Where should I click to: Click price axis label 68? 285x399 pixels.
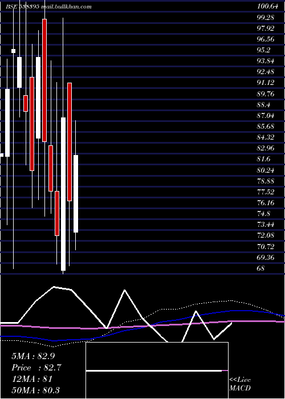(261, 268)
